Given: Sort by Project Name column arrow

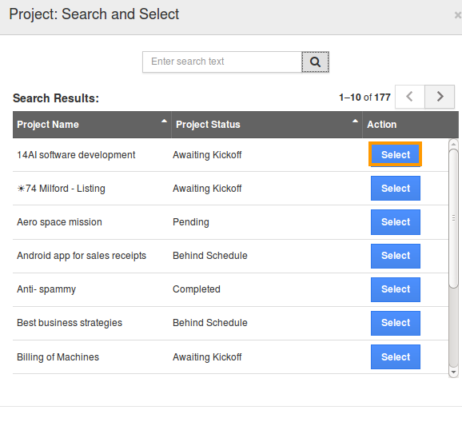Looking at the screenshot, I should [164, 121].
